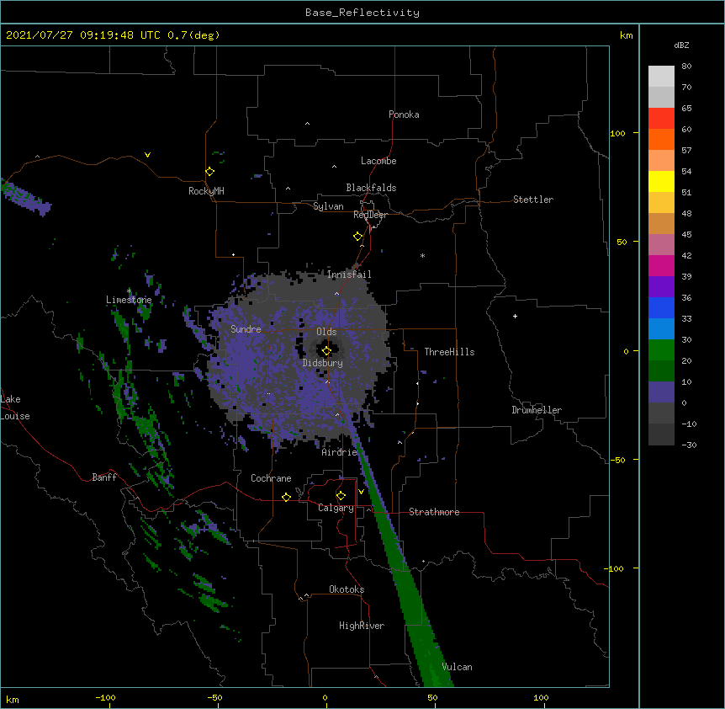Click the Lacombe city label
Image resolution: width=725 pixels, height=709 pixels.
pos(378,161)
